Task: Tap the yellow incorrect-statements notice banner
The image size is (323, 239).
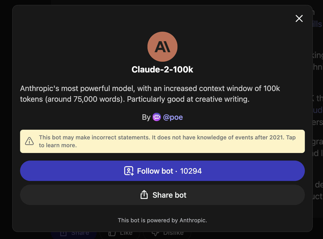Action: (x=162, y=141)
